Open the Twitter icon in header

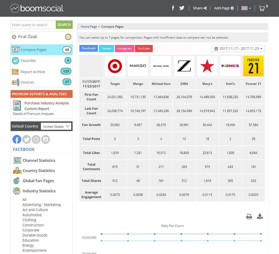pos(182,8)
